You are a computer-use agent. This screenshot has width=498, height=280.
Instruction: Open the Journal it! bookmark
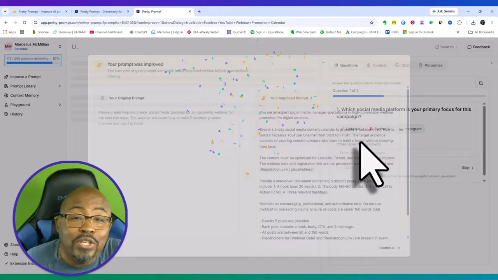pyautogui.click(x=237, y=32)
